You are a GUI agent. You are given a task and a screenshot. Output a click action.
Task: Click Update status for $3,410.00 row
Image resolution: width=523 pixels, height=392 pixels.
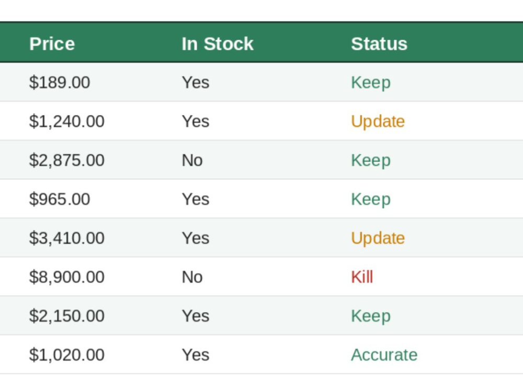point(378,238)
